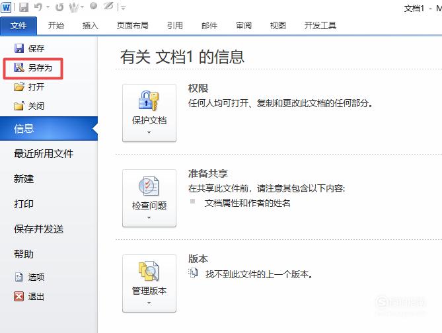Screen dimensions: 442x333
Task: Open the 引用 ribbon tab
Action: [175, 26]
